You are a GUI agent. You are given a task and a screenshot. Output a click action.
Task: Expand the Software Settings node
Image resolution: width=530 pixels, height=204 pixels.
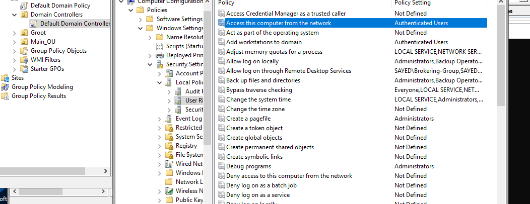coord(140,19)
